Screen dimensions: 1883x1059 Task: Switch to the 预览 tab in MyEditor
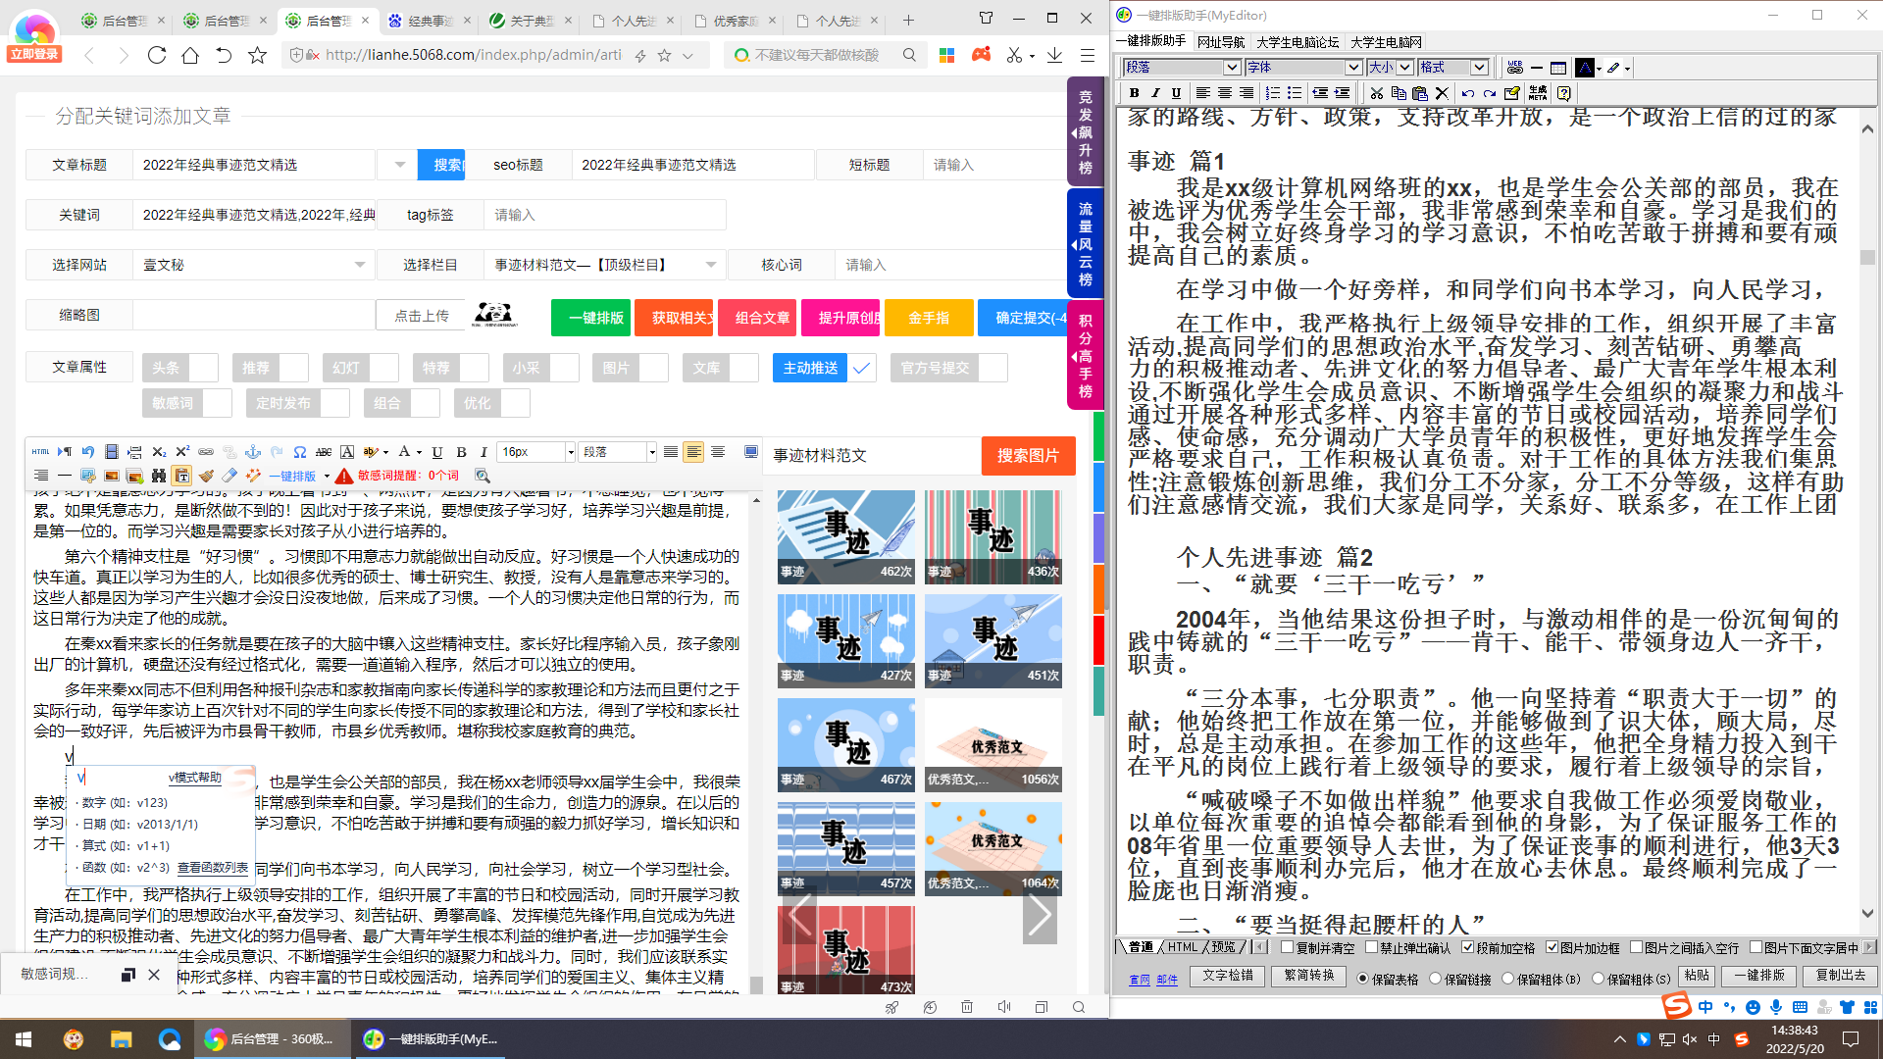(x=1224, y=947)
